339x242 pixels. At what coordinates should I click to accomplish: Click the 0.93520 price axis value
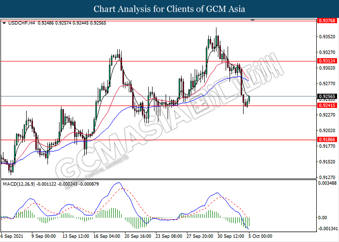[x=327, y=37]
